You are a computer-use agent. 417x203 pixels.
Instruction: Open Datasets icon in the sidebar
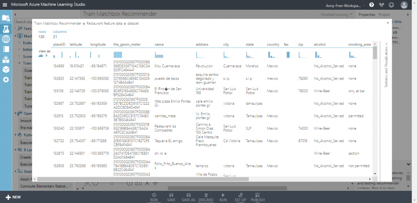(x=6, y=60)
